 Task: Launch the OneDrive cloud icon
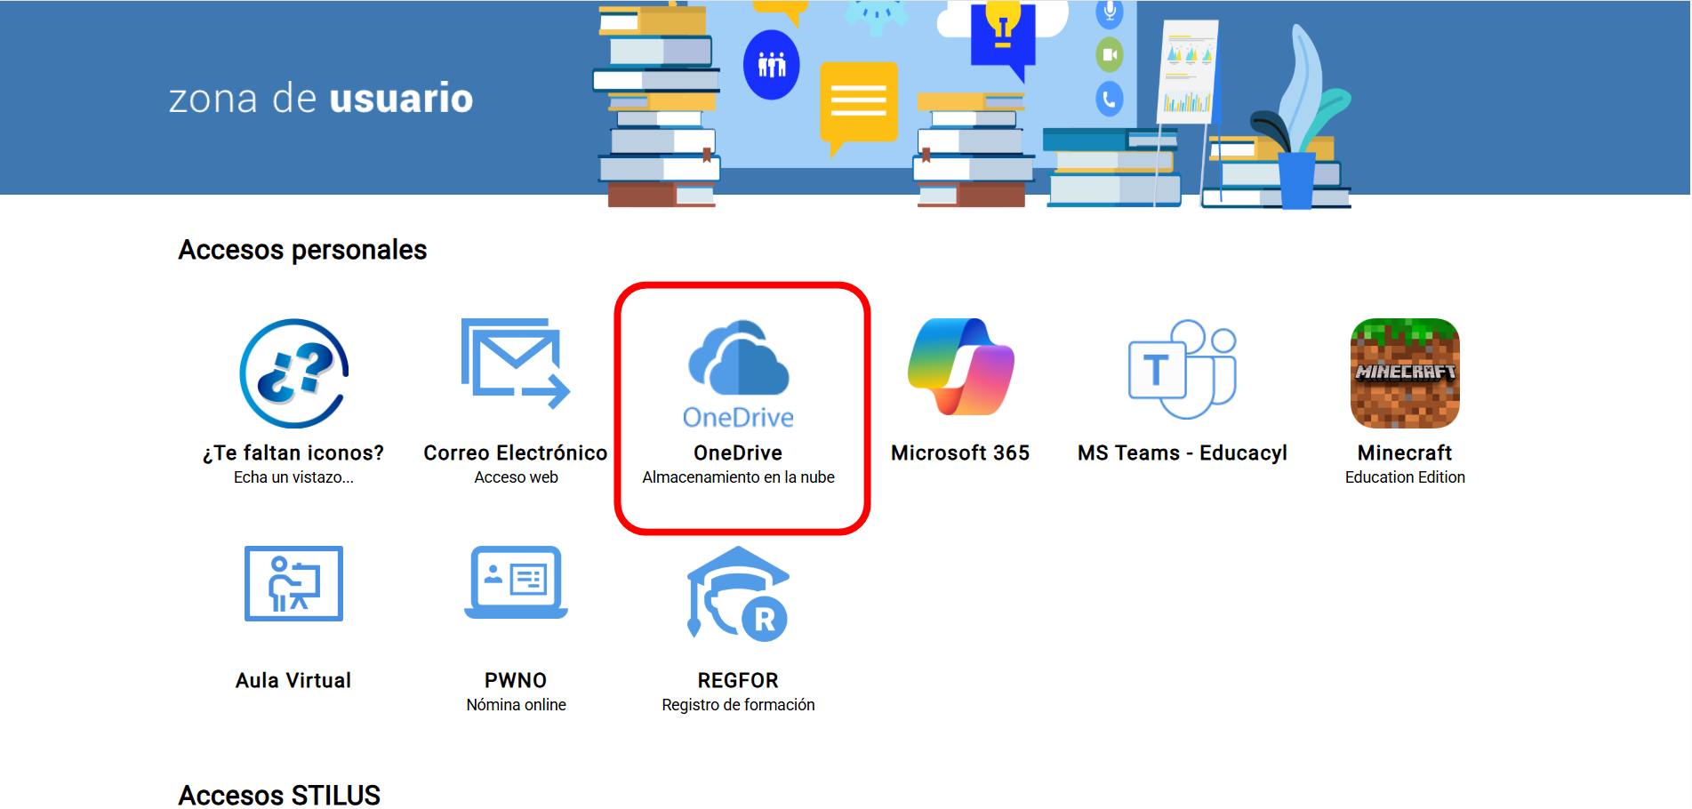pos(738,373)
